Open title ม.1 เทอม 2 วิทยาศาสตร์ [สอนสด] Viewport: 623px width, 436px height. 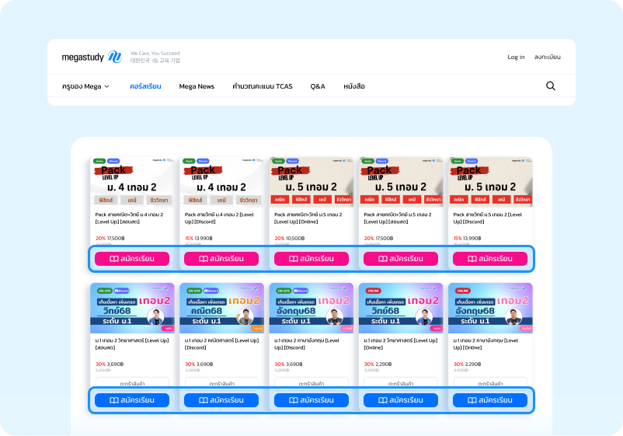click(132, 344)
